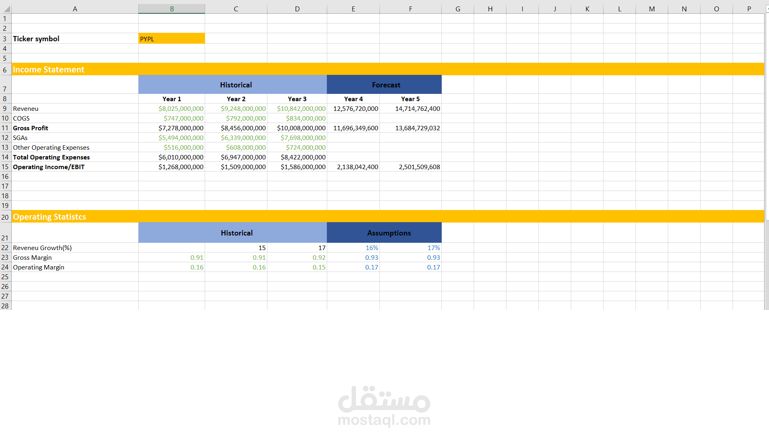Click total operating expenses $6,010,000,000
The height and width of the screenshot is (437, 769).
click(172, 157)
